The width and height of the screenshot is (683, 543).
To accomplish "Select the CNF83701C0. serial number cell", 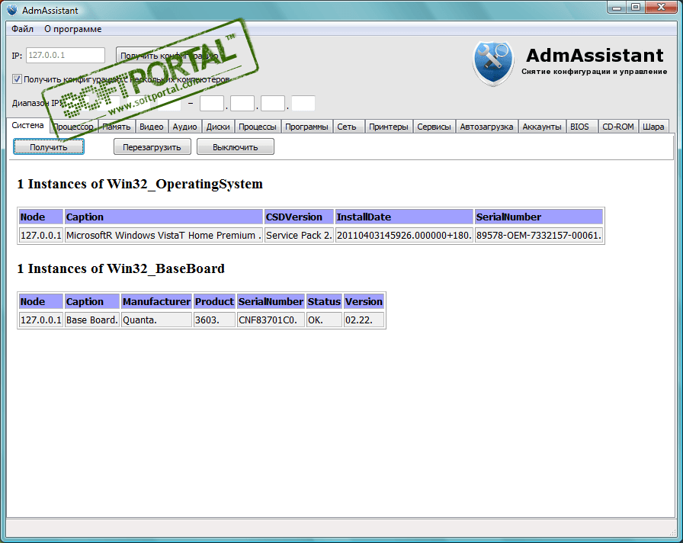I will [x=271, y=320].
